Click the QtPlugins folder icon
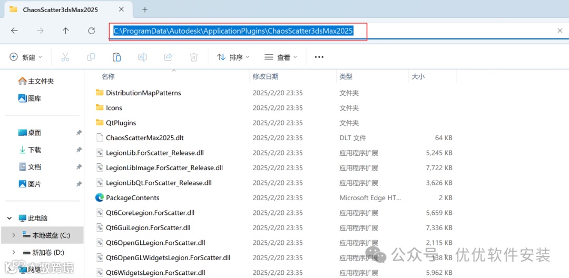569x278 pixels. tap(100, 123)
